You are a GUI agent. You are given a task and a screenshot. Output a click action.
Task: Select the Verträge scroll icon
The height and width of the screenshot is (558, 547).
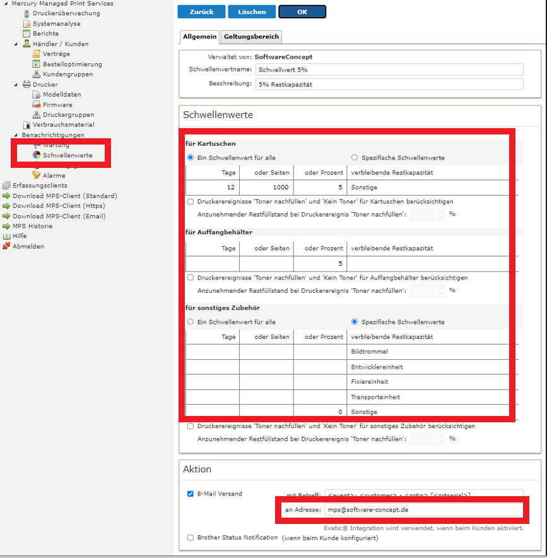click(x=37, y=54)
